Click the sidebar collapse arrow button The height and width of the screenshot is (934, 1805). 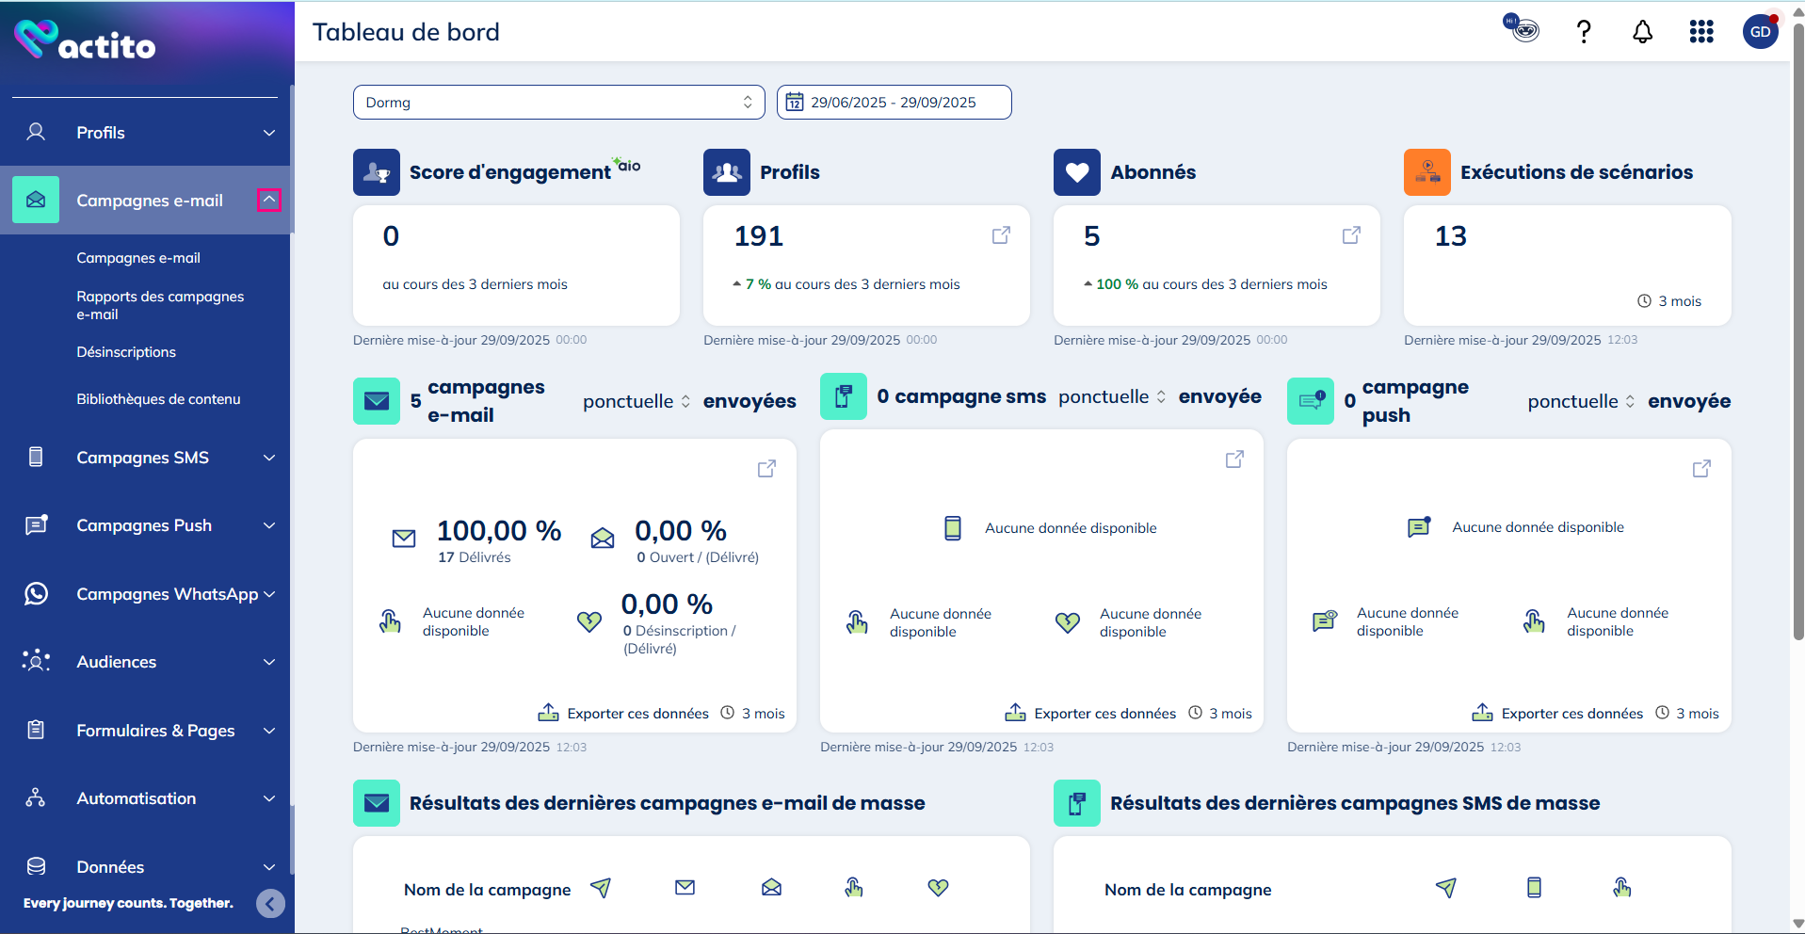[270, 904]
